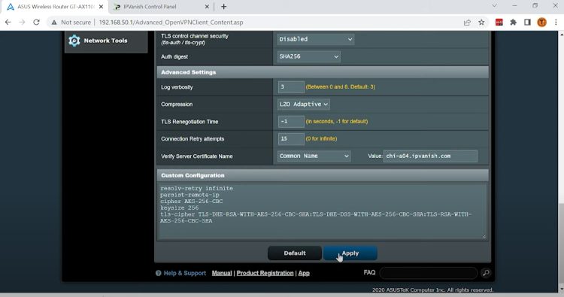
Task: Open Chrome three-dot menu
Action: click(x=556, y=23)
